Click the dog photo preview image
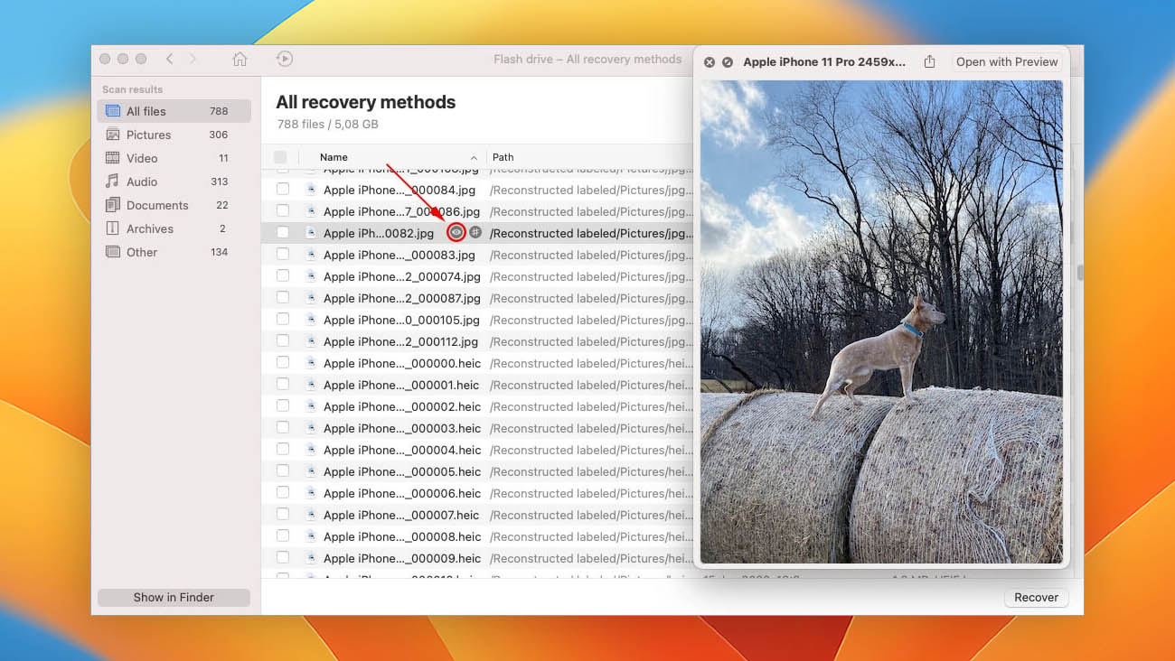Screen dimensions: 1175x661 tap(881, 321)
